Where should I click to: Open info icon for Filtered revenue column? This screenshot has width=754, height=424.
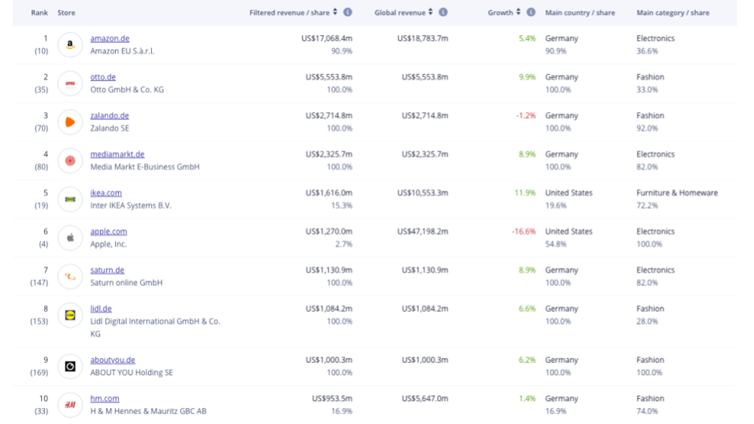tap(348, 13)
